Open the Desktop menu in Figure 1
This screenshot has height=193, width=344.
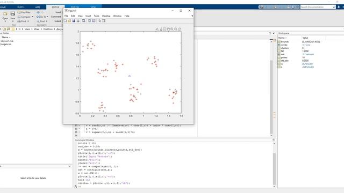(106, 16)
